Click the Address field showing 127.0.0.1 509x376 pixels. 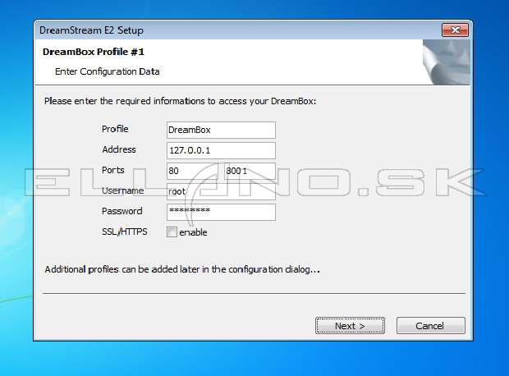point(221,150)
